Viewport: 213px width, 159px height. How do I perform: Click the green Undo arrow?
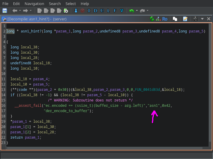coord(132,11)
